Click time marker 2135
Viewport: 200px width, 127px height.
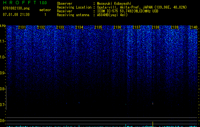tap(98, 27)
